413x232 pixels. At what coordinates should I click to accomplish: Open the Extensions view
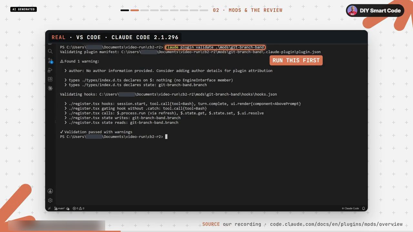[50, 79]
